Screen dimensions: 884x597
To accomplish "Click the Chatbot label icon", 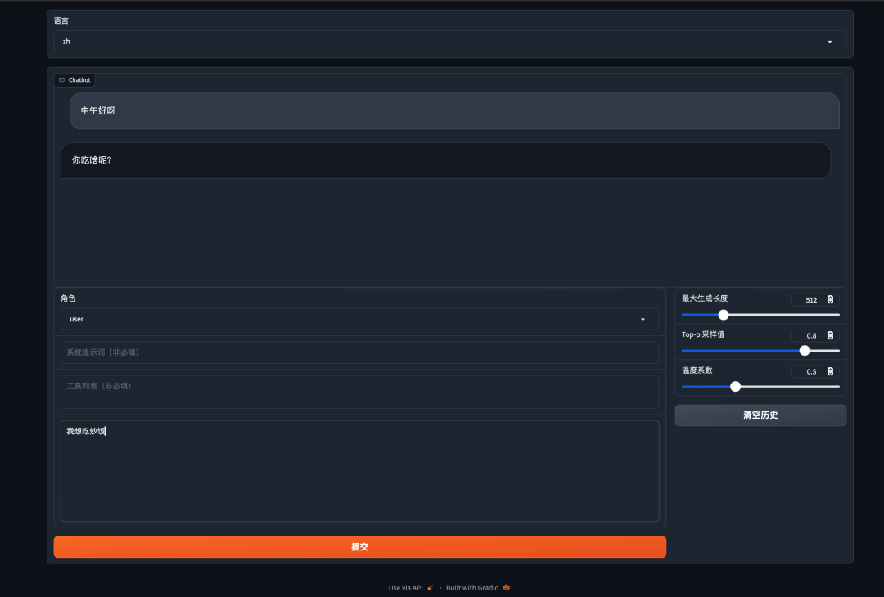I will (x=61, y=80).
